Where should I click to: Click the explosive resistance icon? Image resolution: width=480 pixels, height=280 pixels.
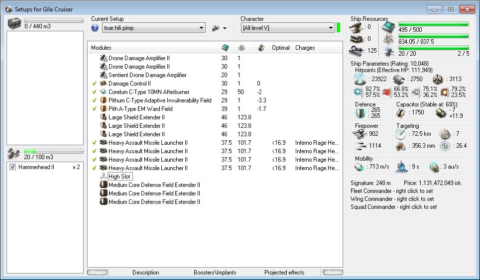coord(445,92)
